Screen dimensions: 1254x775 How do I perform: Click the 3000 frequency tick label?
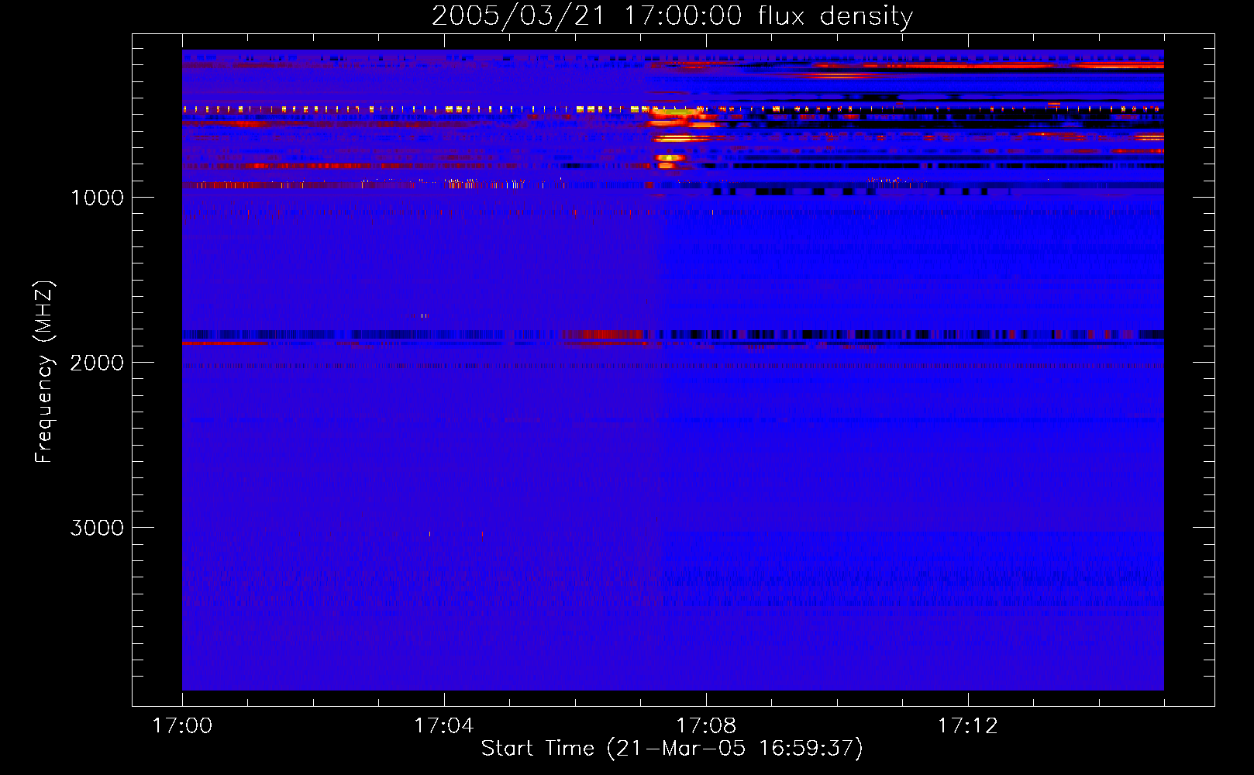click(97, 528)
